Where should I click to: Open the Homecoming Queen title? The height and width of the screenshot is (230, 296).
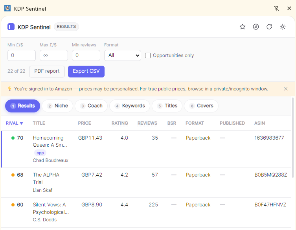50,141
